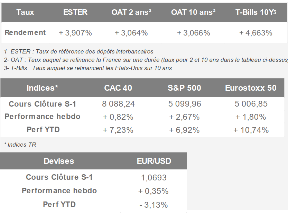Click the ESTER footnote definition text

[x=79, y=52]
